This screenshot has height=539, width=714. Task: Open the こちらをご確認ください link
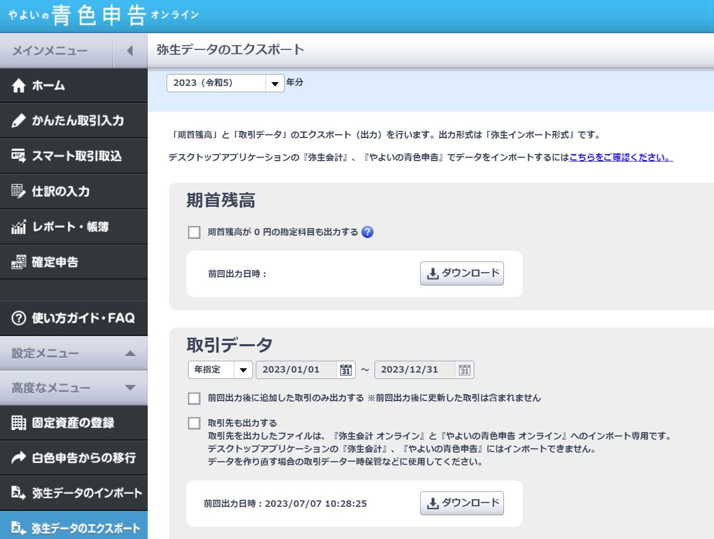pyautogui.click(x=621, y=158)
